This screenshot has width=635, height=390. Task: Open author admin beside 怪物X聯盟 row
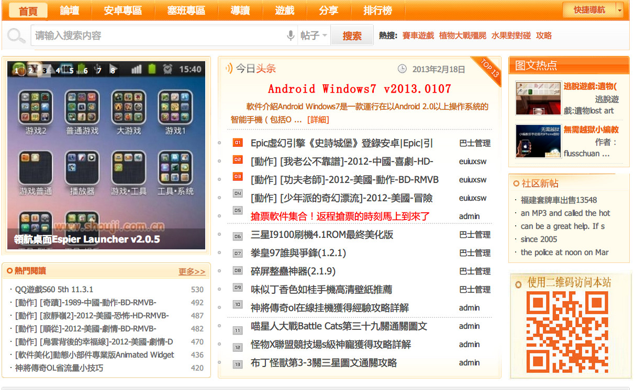point(469,345)
